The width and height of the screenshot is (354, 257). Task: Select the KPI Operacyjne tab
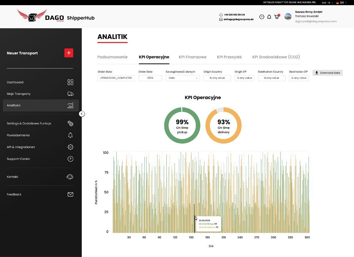[154, 57]
